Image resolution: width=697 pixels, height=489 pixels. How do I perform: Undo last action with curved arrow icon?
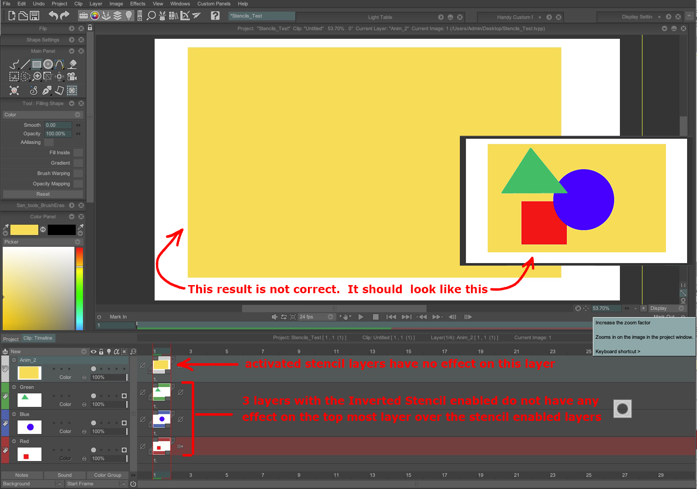point(53,16)
